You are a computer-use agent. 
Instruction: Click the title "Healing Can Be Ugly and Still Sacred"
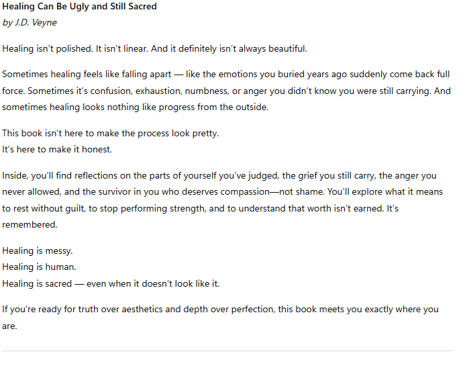[x=79, y=7]
